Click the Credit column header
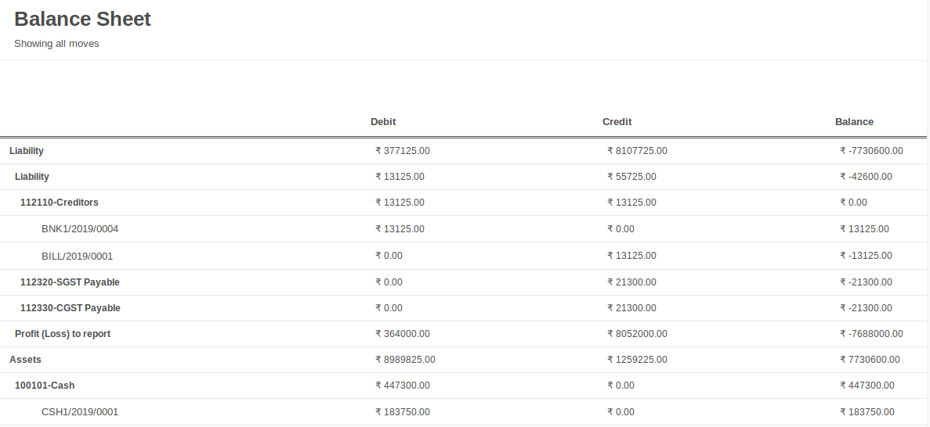This screenshot has height=427, width=930. [617, 122]
